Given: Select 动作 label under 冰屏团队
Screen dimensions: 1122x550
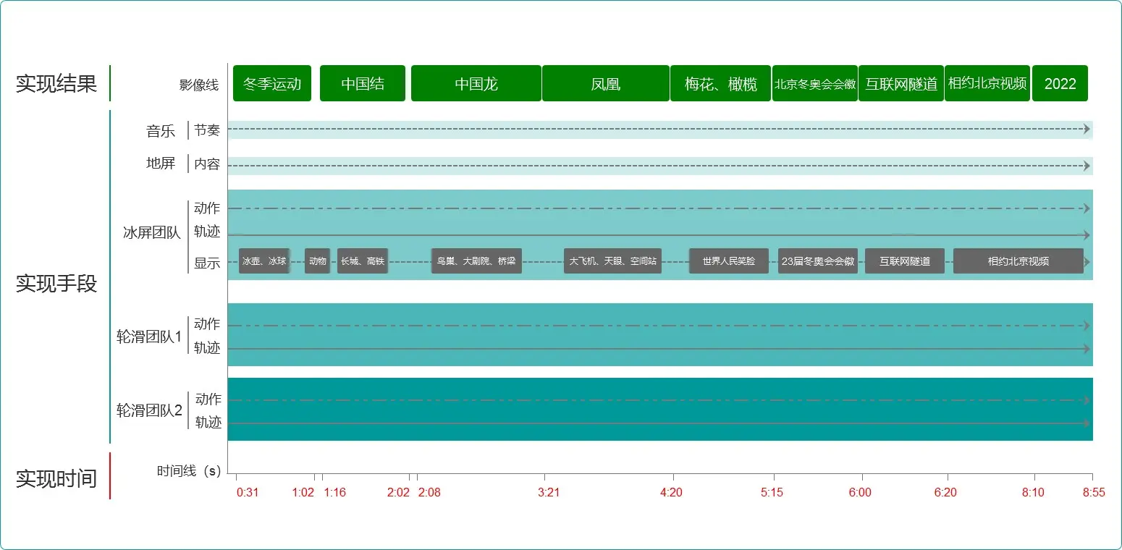Looking at the screenshot, I should [207, 208].
